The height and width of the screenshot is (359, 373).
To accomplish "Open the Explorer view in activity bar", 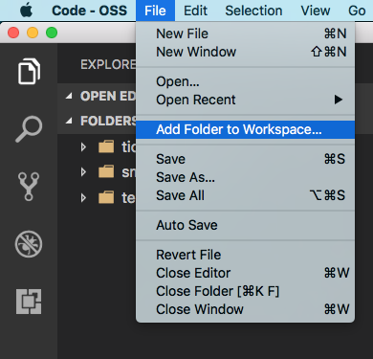I will [x=29, y=72].
